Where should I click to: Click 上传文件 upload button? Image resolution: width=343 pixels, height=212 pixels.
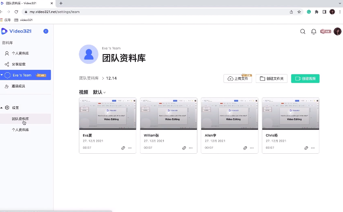238,79
